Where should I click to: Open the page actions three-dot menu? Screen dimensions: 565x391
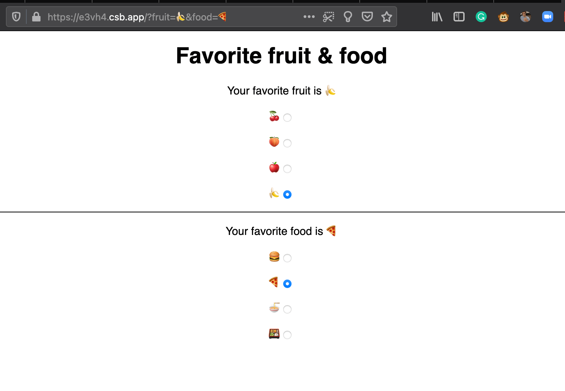(309, 17)
